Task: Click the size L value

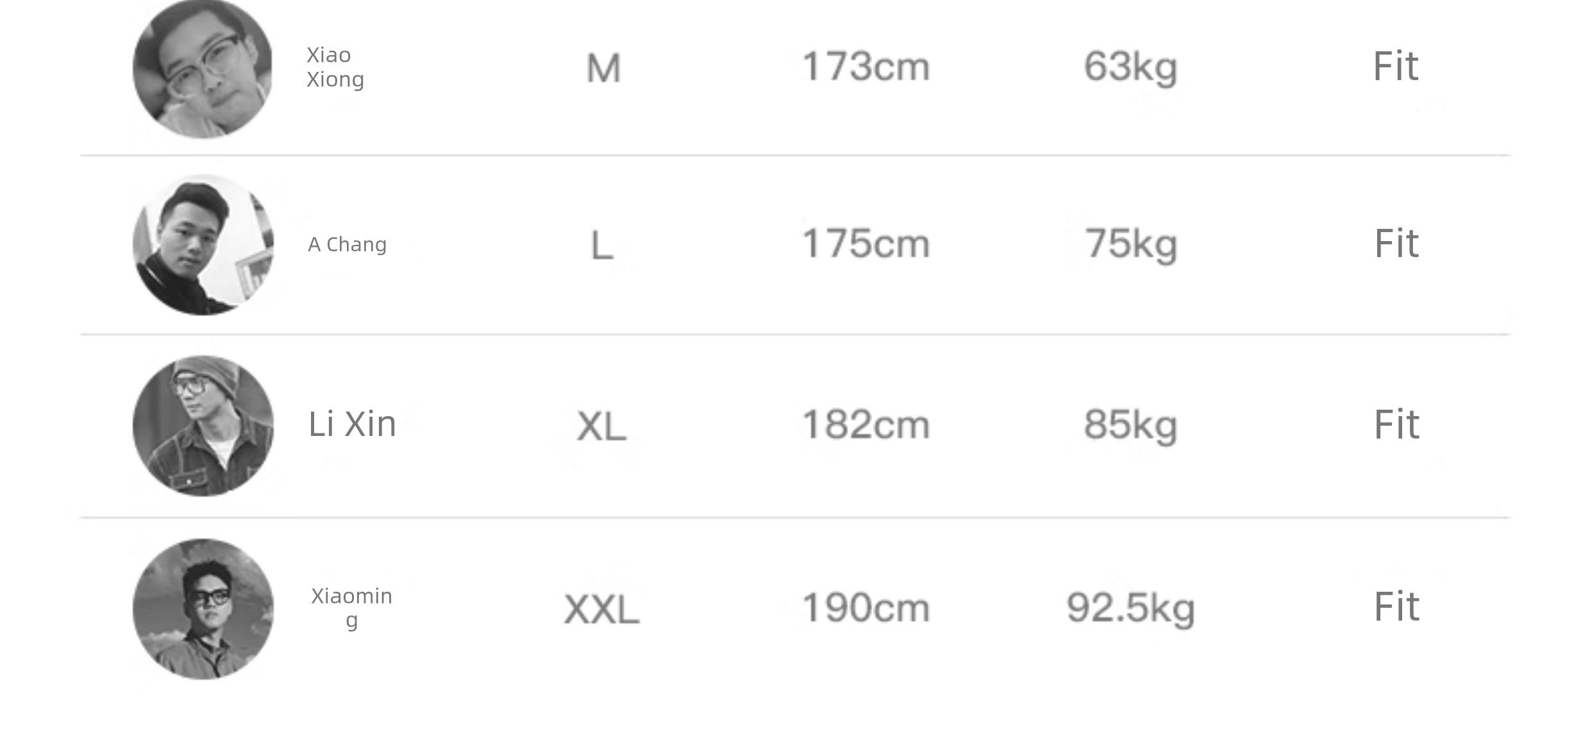Action: pyautogui.click(x=601, y=246)
